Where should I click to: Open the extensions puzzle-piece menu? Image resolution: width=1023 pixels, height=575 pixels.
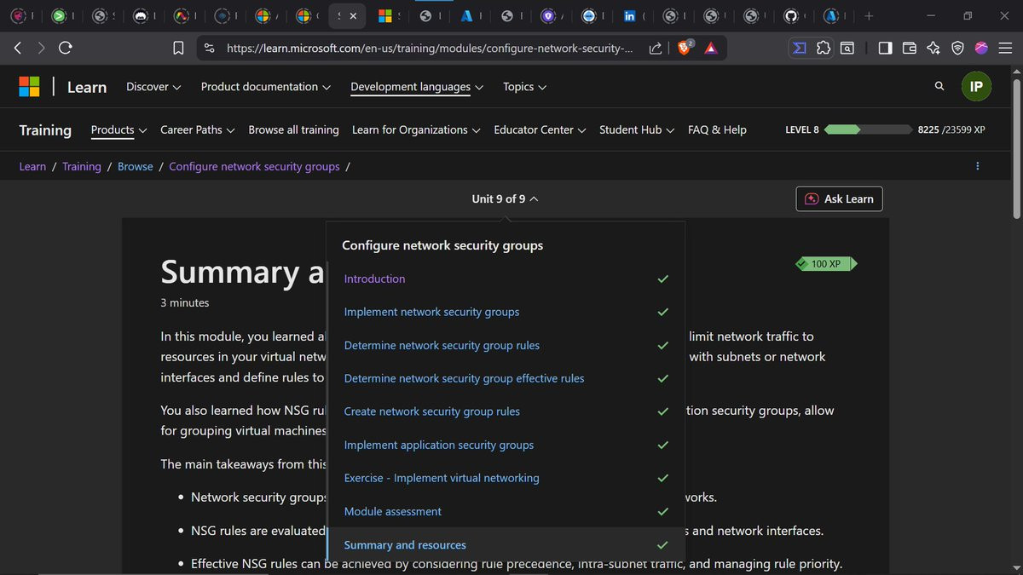(x=824, y=49)
